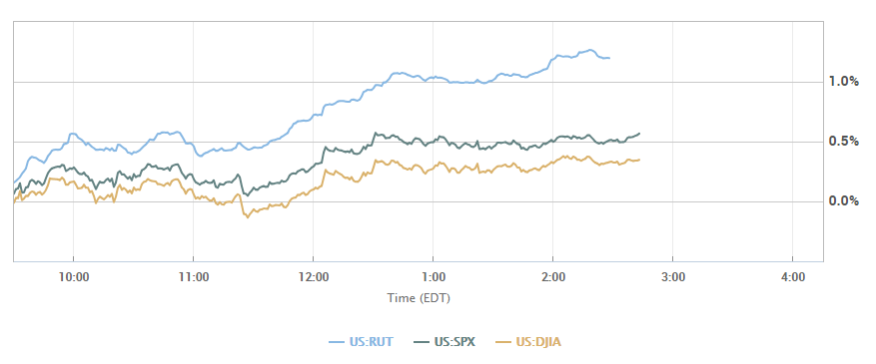
Task: Click the Time (EDT) axis title
Action: click(x=419, y=298)
